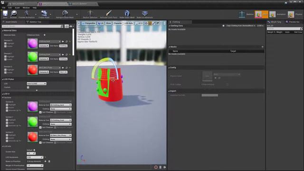
Task: Click the Search Details input field
Action: pos(33,26)
